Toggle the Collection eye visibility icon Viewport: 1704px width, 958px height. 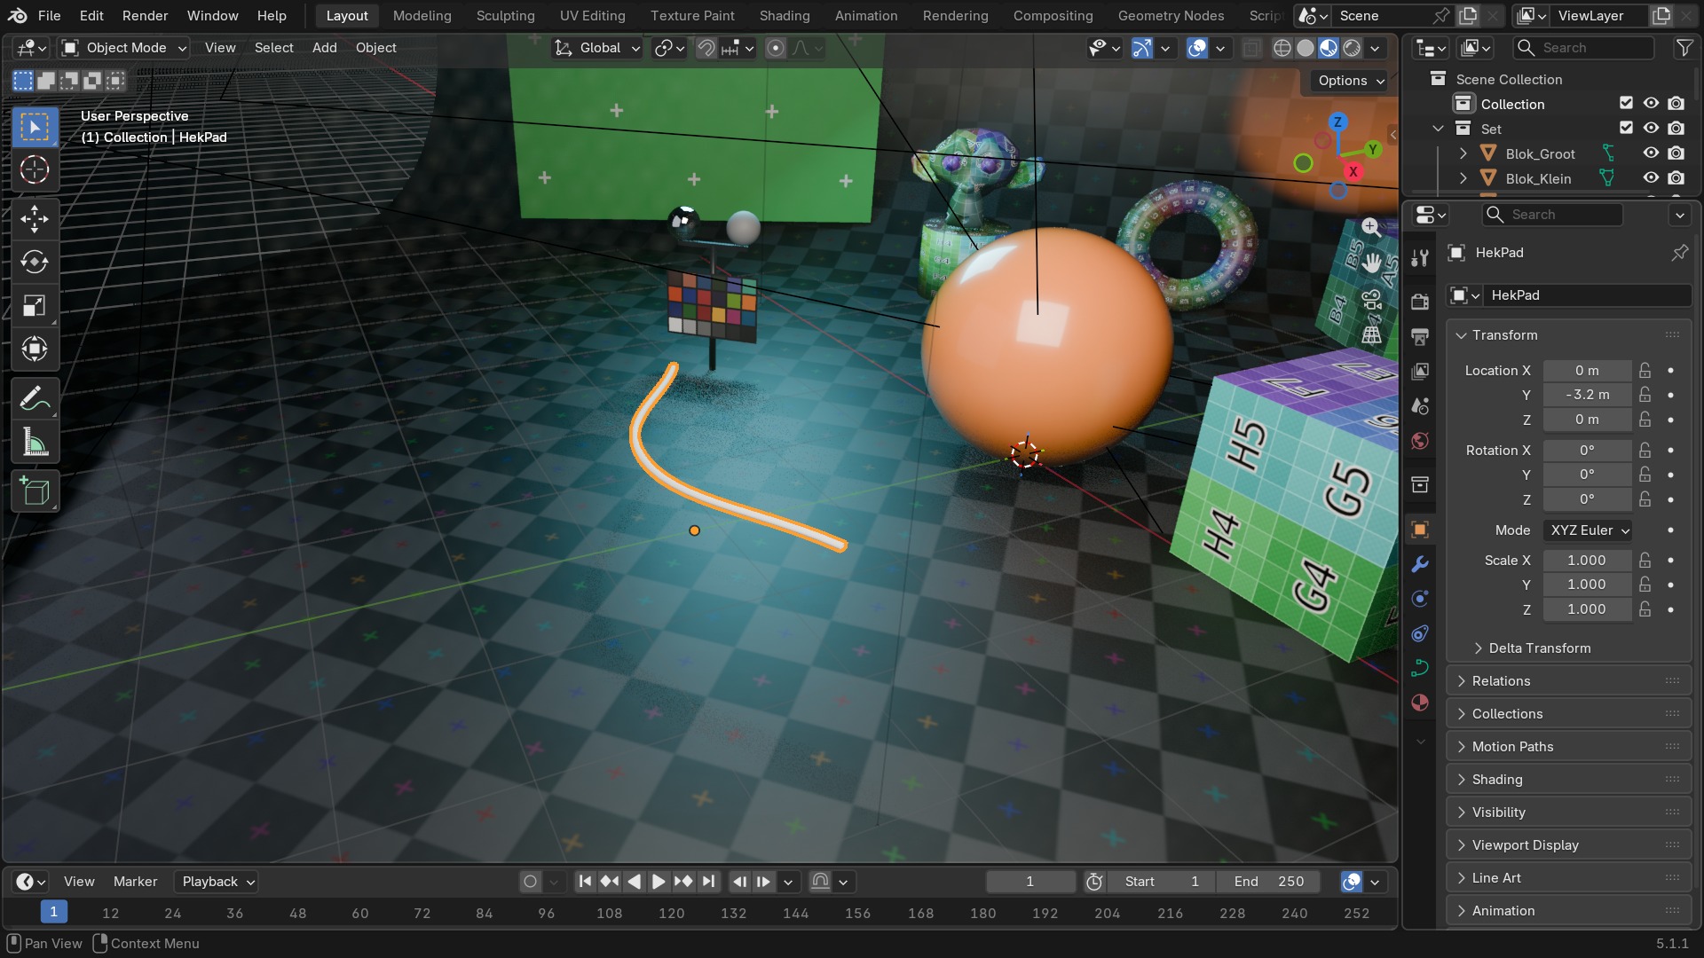click(1651, 104)
